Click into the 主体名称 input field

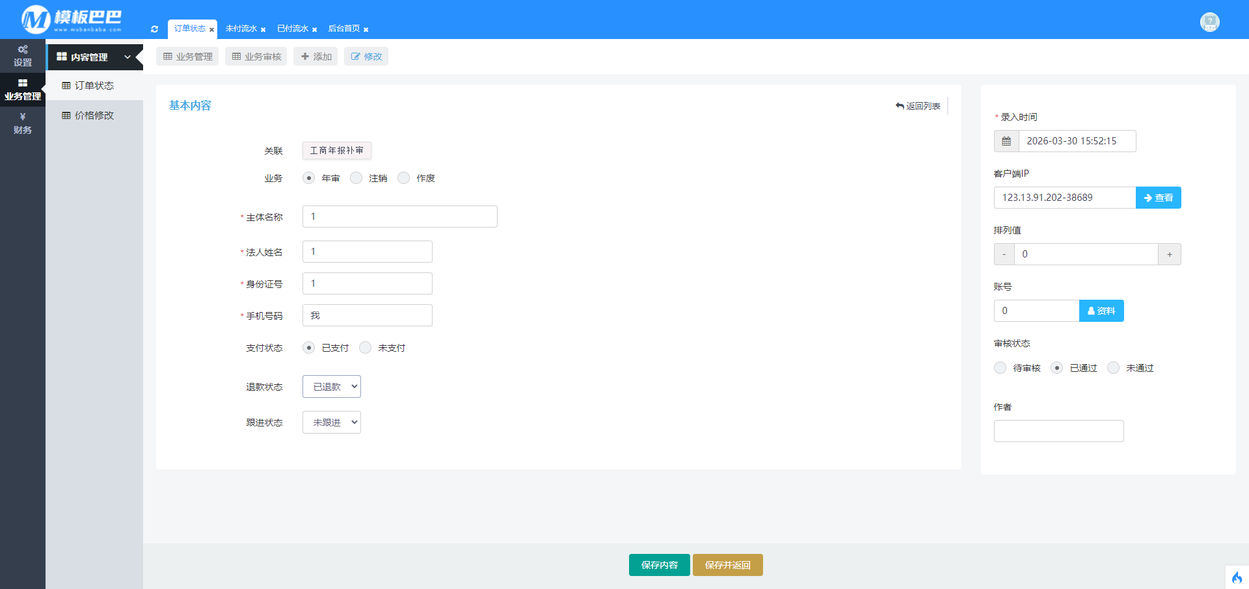click(x=399, y=216)
